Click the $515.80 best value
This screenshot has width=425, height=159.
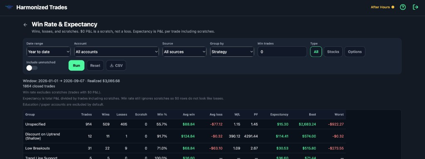(x=309, y=148)
